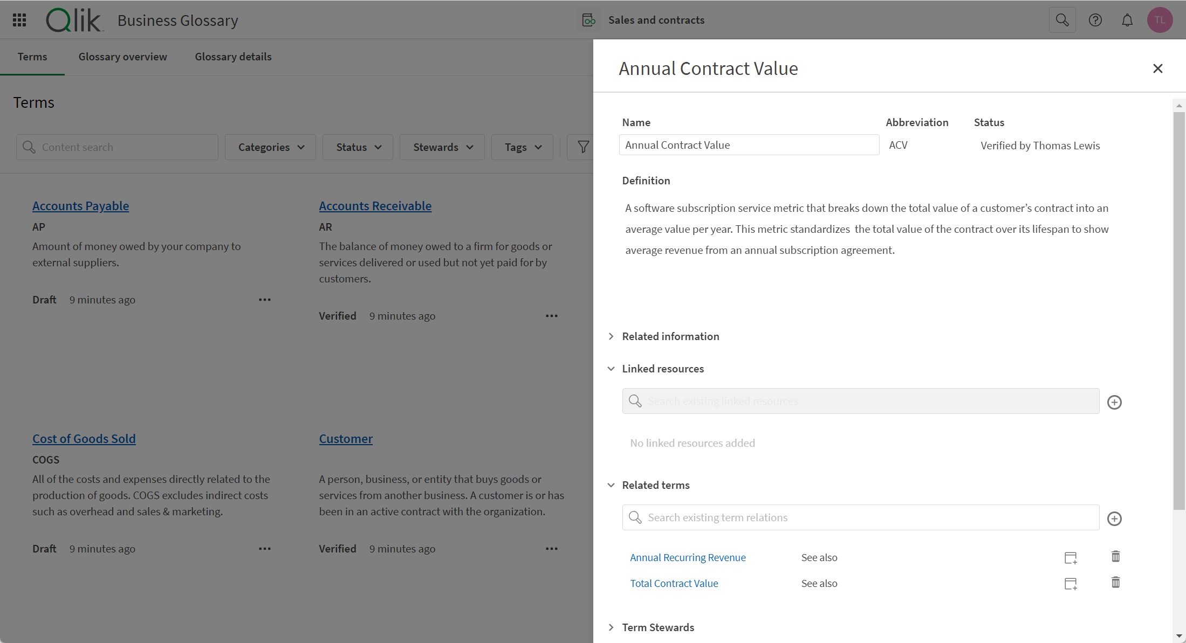Click the search icon in top navigation

[x=1061, y=20]
